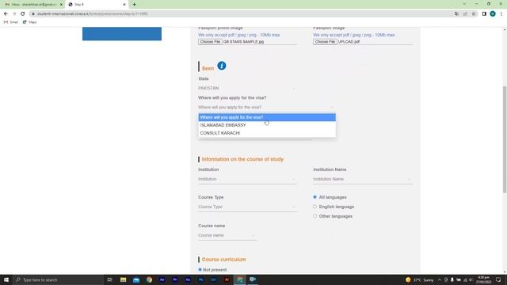The image size is (507, 285).
Task: Choose ISLAMABAD EMBASSY from the list
Action: click(x=267, y=125)
